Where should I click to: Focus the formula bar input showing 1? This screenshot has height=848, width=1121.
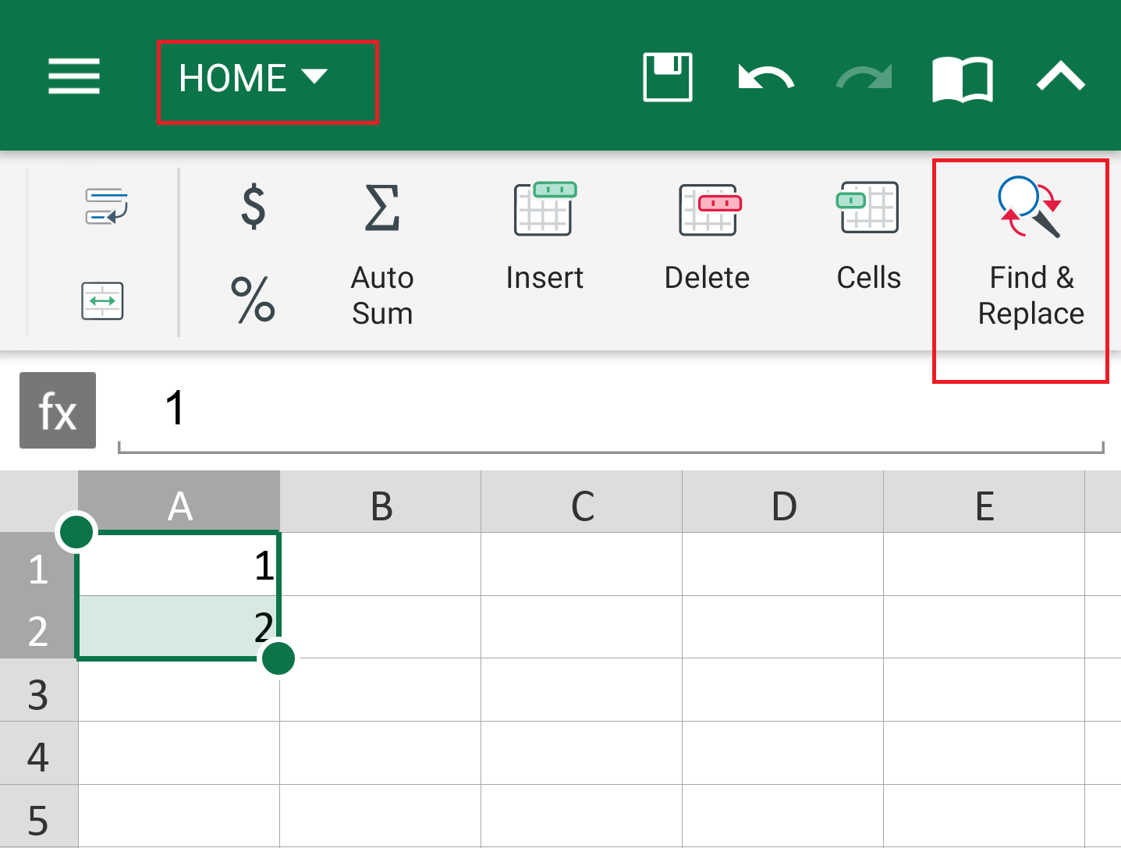[x=611, y=410]
